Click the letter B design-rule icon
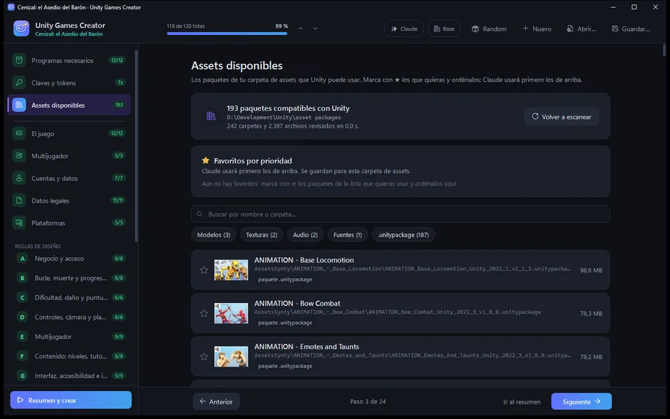Screen dimensions: 670x419 pos(22,278)
